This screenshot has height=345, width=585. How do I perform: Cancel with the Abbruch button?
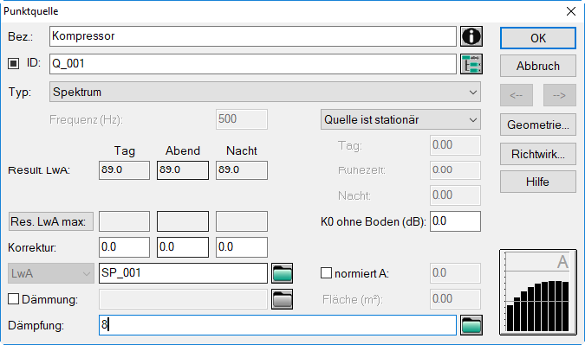[x=538, y=66]
